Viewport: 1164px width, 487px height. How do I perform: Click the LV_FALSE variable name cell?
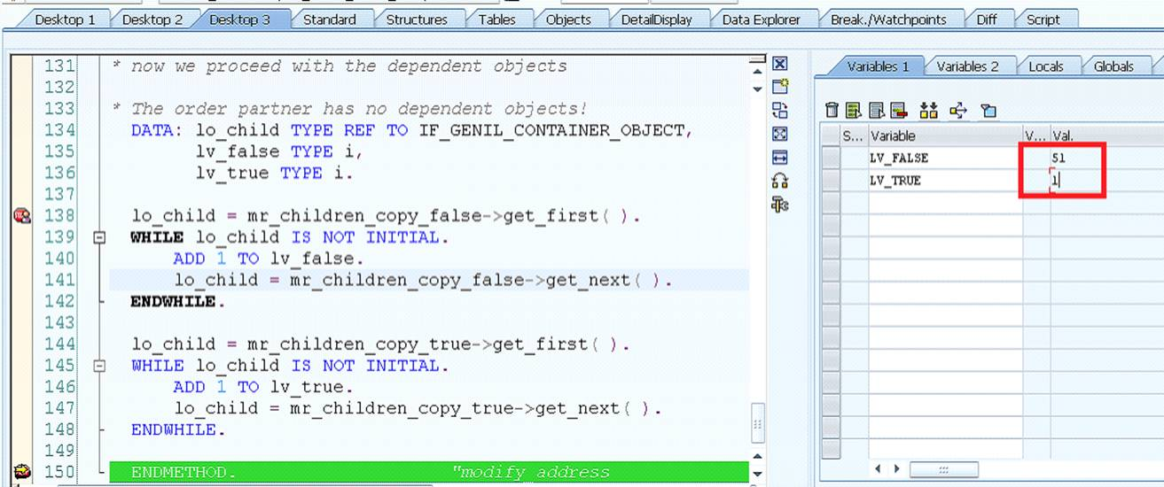pyautogui.click(x=945, y=158)
